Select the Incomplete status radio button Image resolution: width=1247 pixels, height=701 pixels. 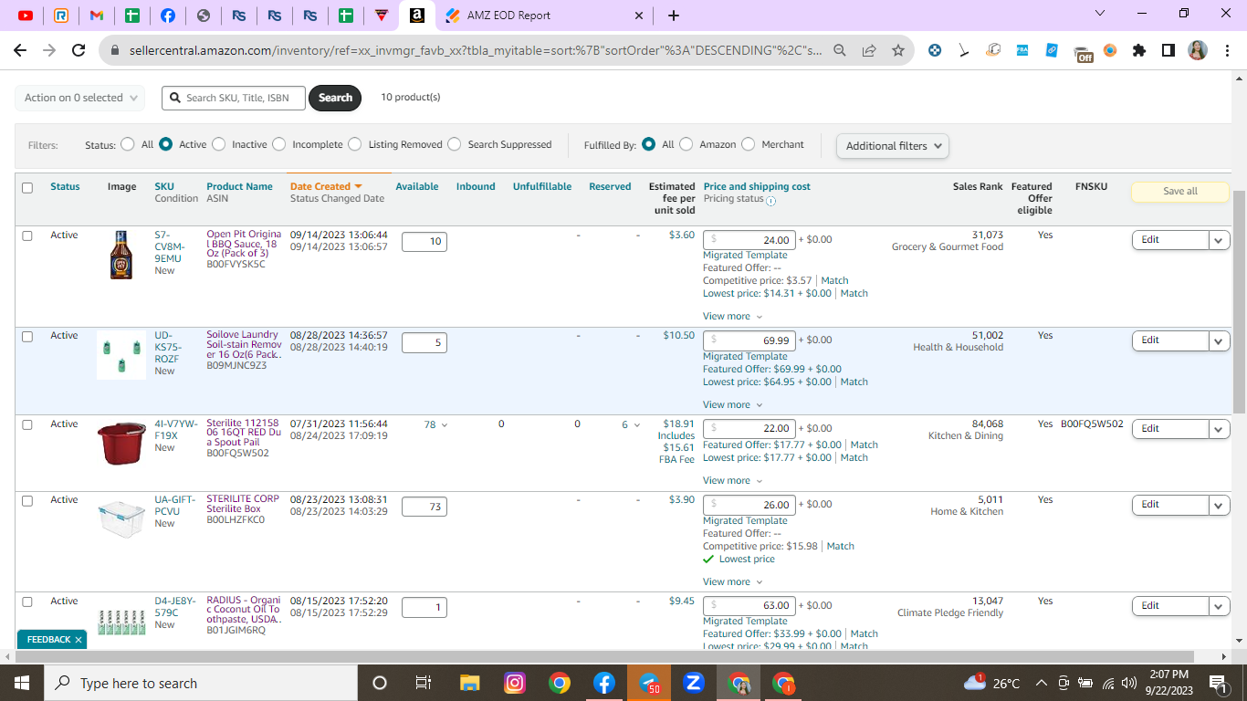279,144
